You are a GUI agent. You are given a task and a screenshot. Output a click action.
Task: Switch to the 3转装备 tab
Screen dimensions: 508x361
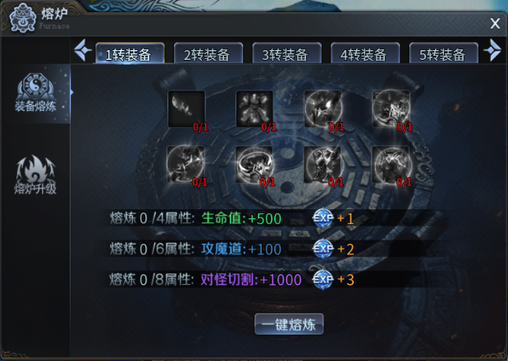click(286, 53)
